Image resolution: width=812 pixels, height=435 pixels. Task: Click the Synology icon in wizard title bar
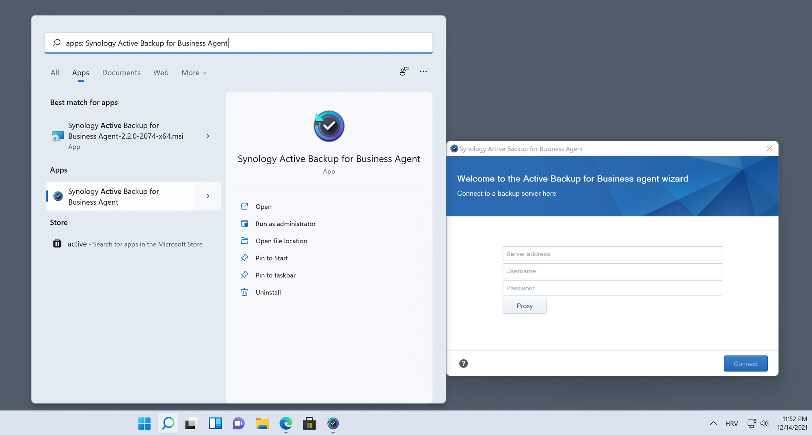[454, 149]
